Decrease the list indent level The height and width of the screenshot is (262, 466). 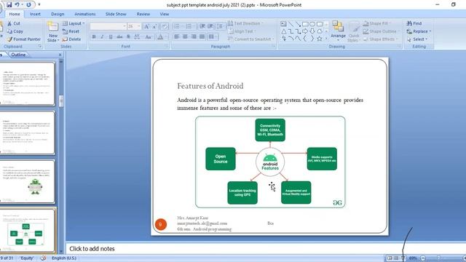(202, 26)
